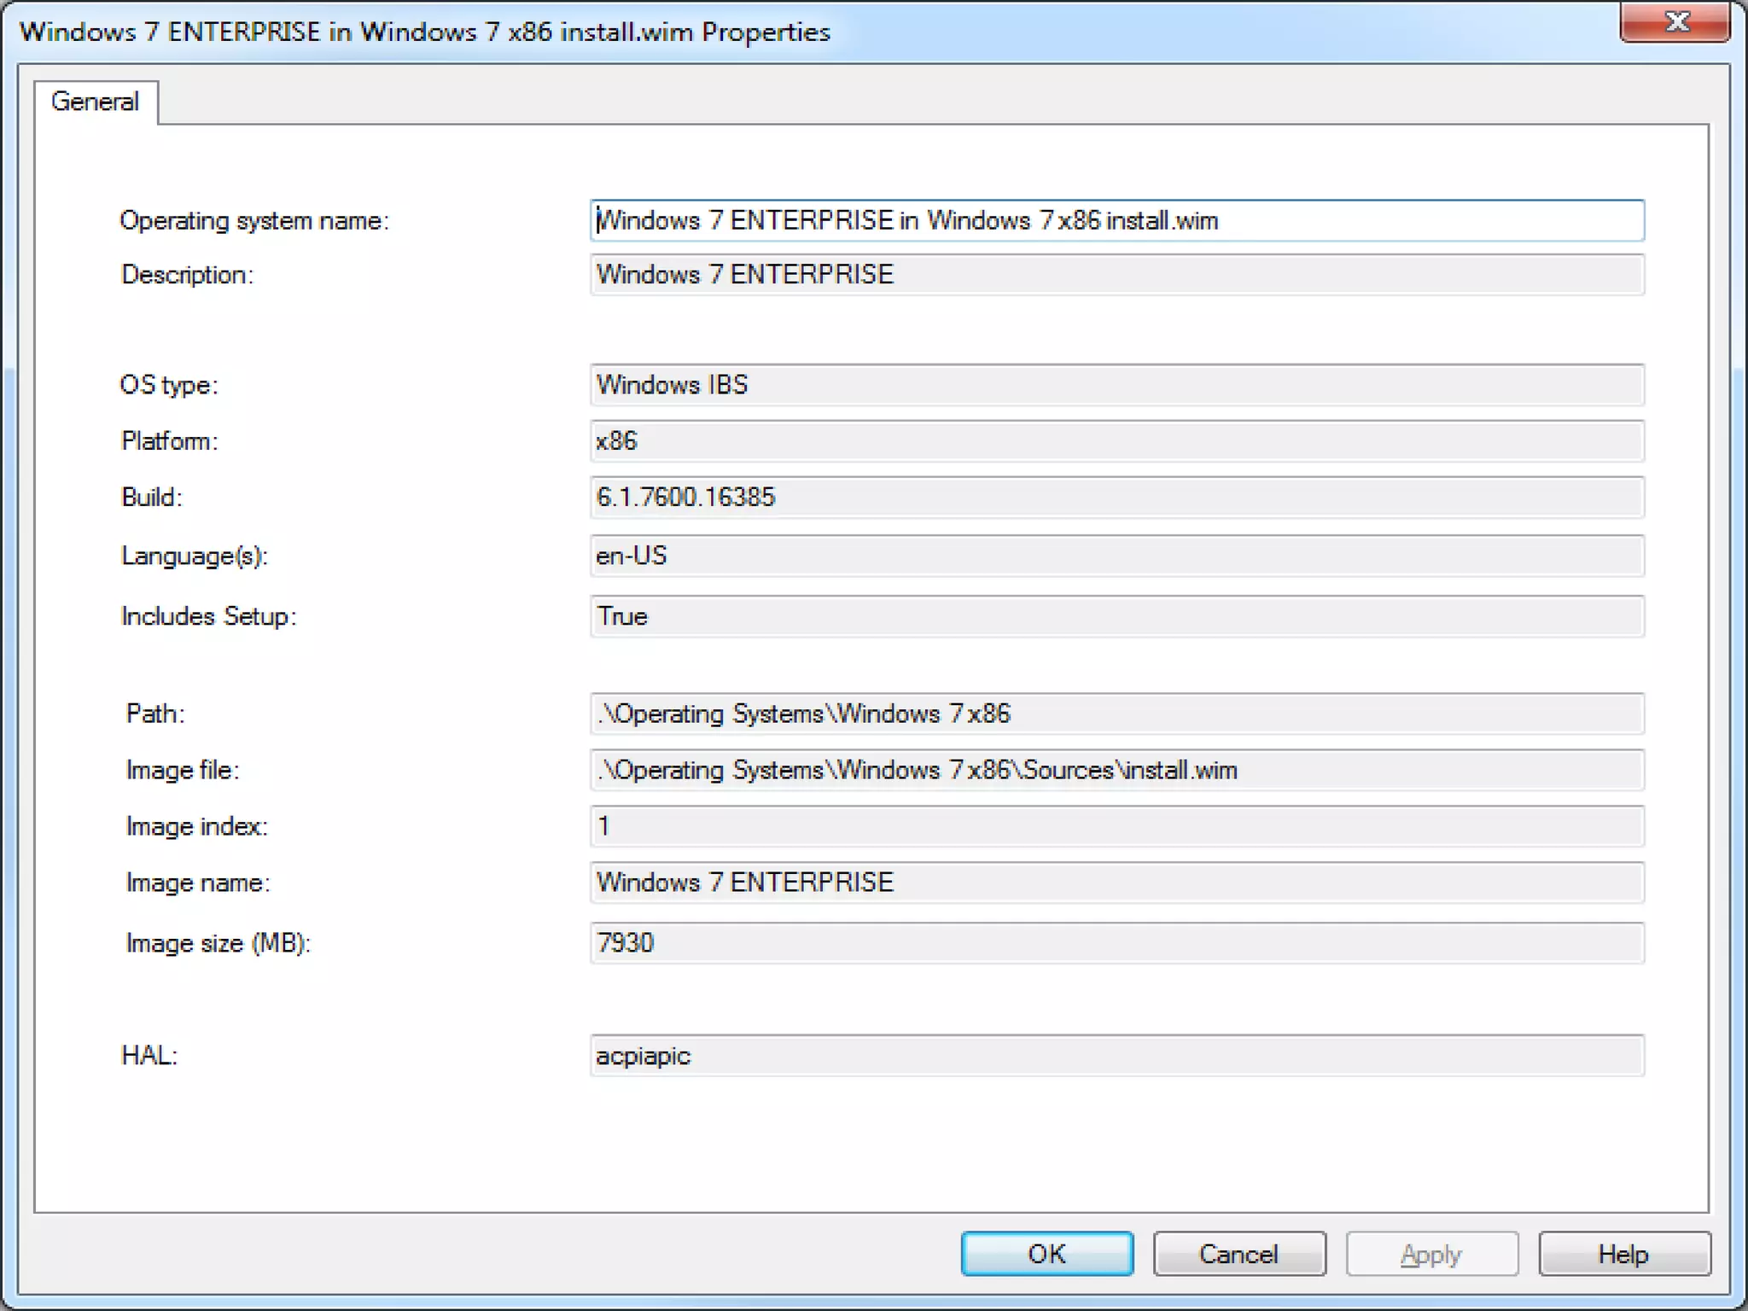Open Help for this dialog

(x=1624, y=1254)
